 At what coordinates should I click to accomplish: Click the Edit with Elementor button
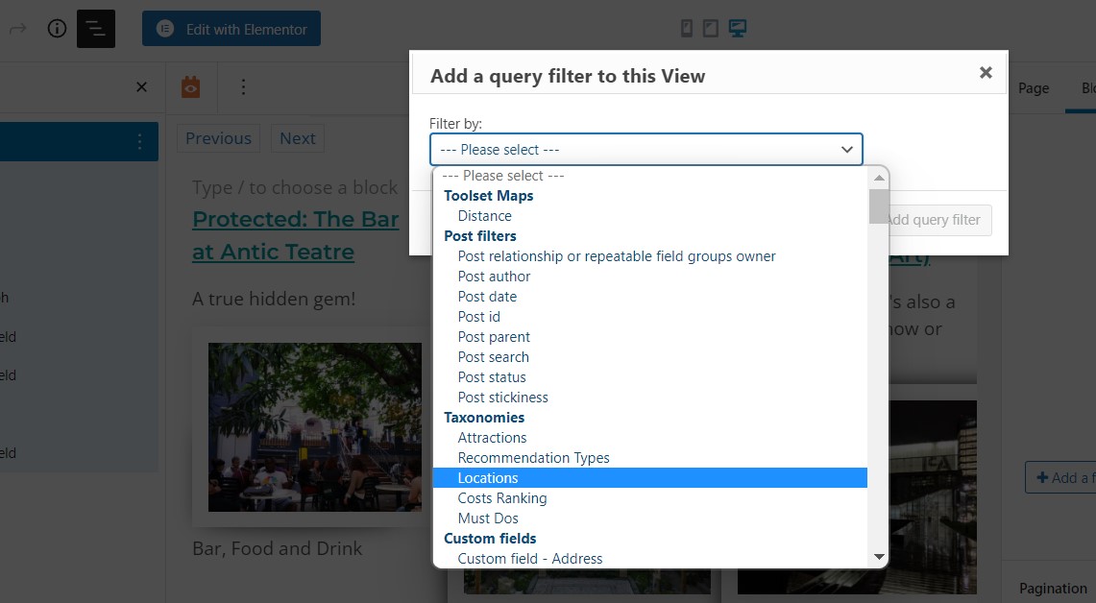(x=231, y=29)
